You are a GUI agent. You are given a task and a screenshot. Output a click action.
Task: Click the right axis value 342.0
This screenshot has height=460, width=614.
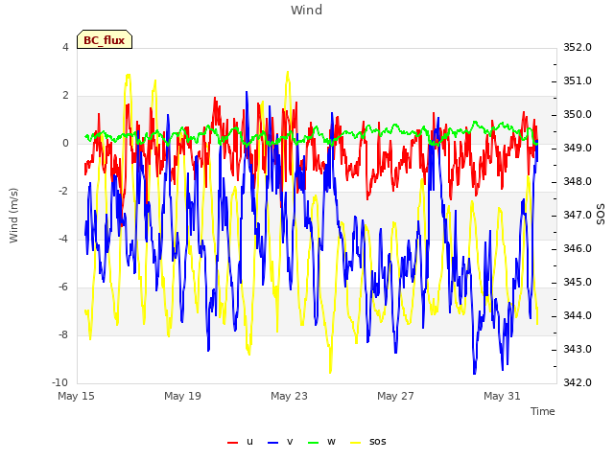[x=578, y=382]
